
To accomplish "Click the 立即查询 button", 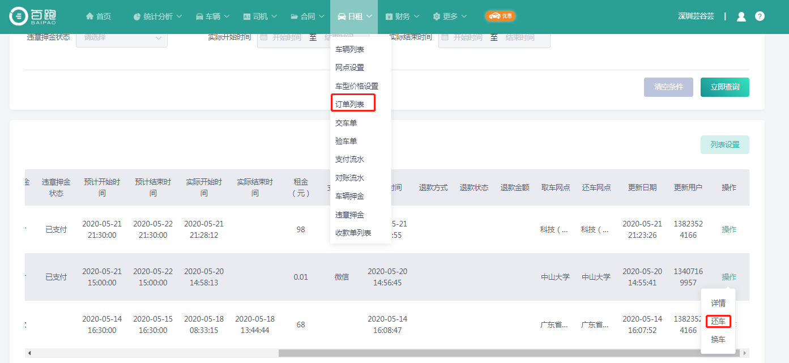I will click(x=724, y=87).
